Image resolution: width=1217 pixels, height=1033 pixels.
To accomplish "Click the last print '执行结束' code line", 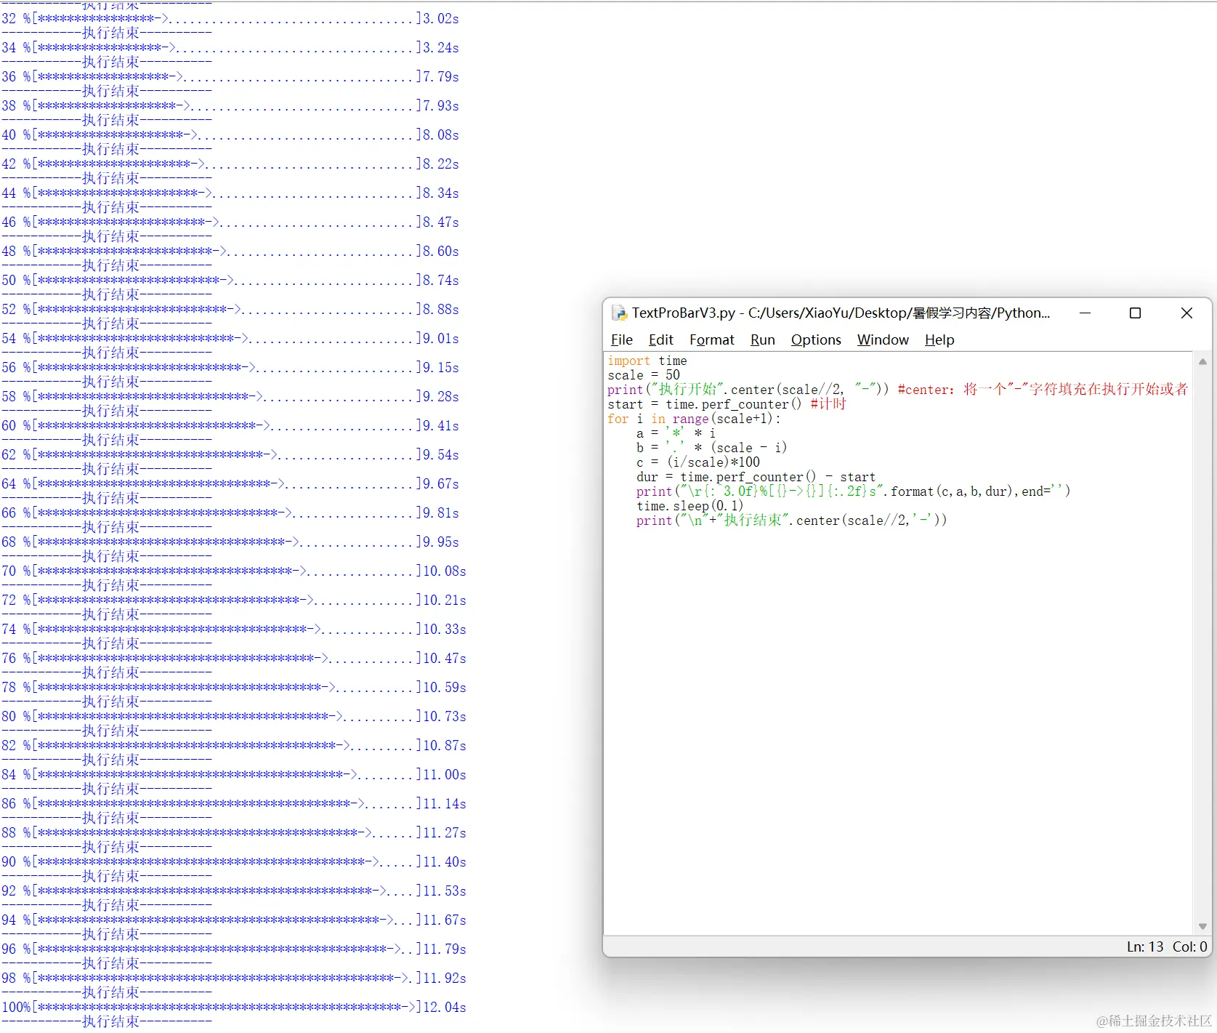I will tap(791, 520).
